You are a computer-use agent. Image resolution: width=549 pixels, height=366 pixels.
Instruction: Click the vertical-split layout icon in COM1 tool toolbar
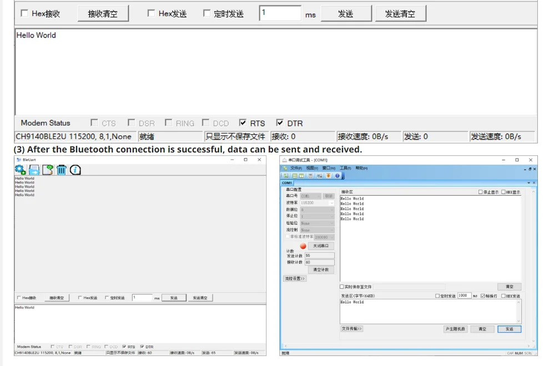(x=301, y=176)
